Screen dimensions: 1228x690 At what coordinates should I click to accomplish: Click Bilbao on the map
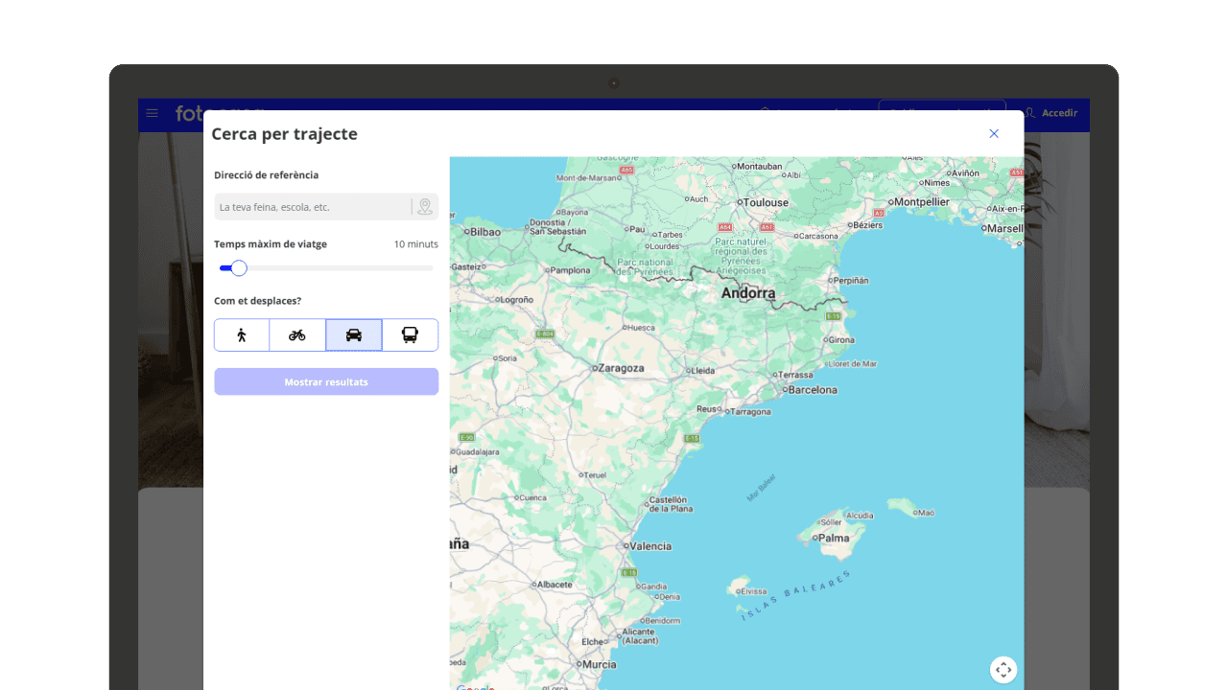(484, 232)
